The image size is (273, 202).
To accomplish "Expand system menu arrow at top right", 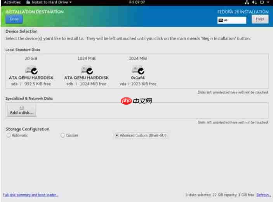I will (x=268, y=2).
